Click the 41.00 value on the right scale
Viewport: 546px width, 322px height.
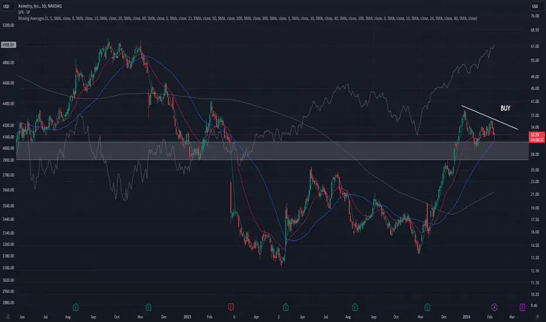535,101
